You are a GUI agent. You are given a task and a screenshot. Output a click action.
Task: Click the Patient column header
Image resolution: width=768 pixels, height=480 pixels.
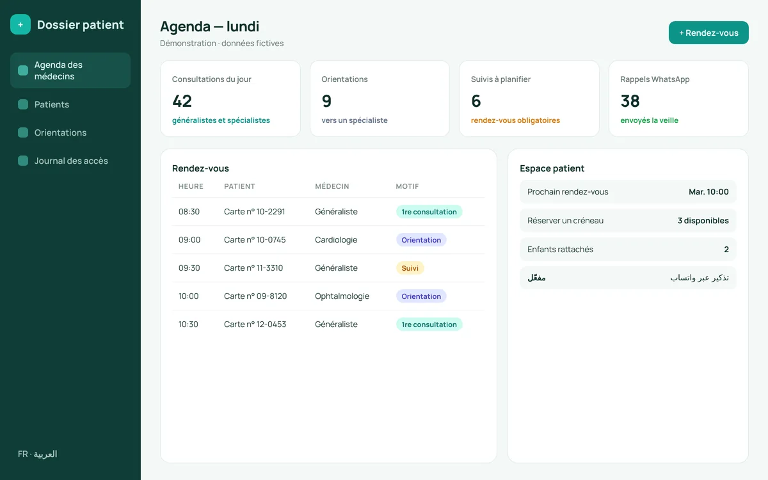click(239, 186)
